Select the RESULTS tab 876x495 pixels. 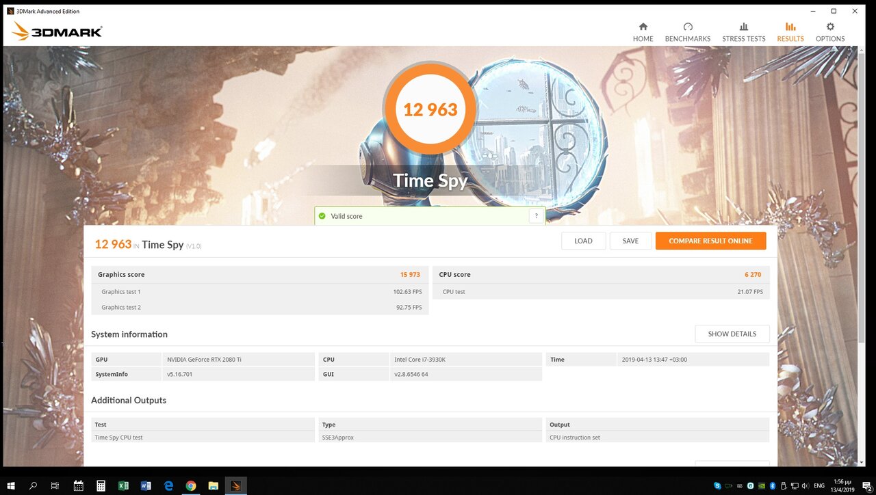[x=790, y=32]
